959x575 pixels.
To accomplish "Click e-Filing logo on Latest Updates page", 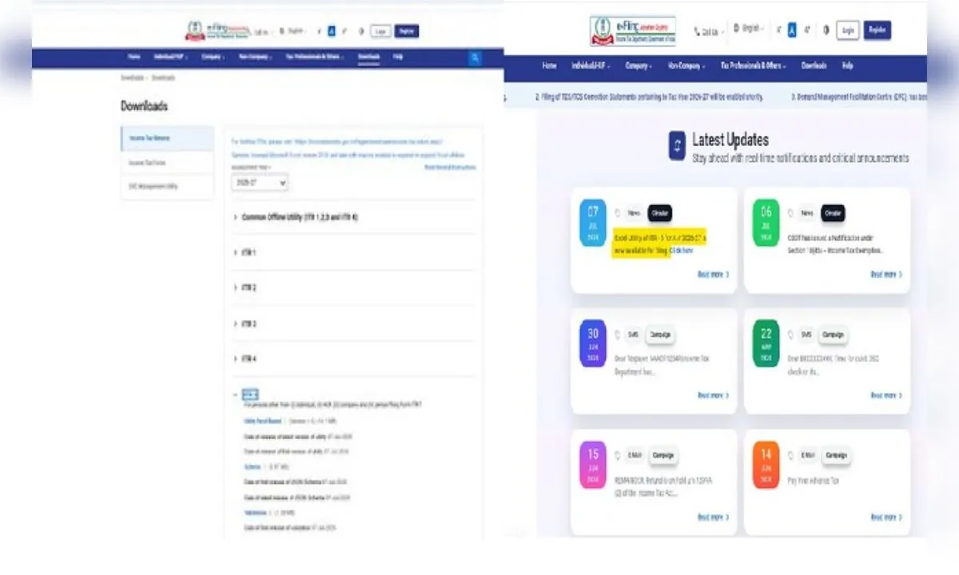I will point(634,31).
